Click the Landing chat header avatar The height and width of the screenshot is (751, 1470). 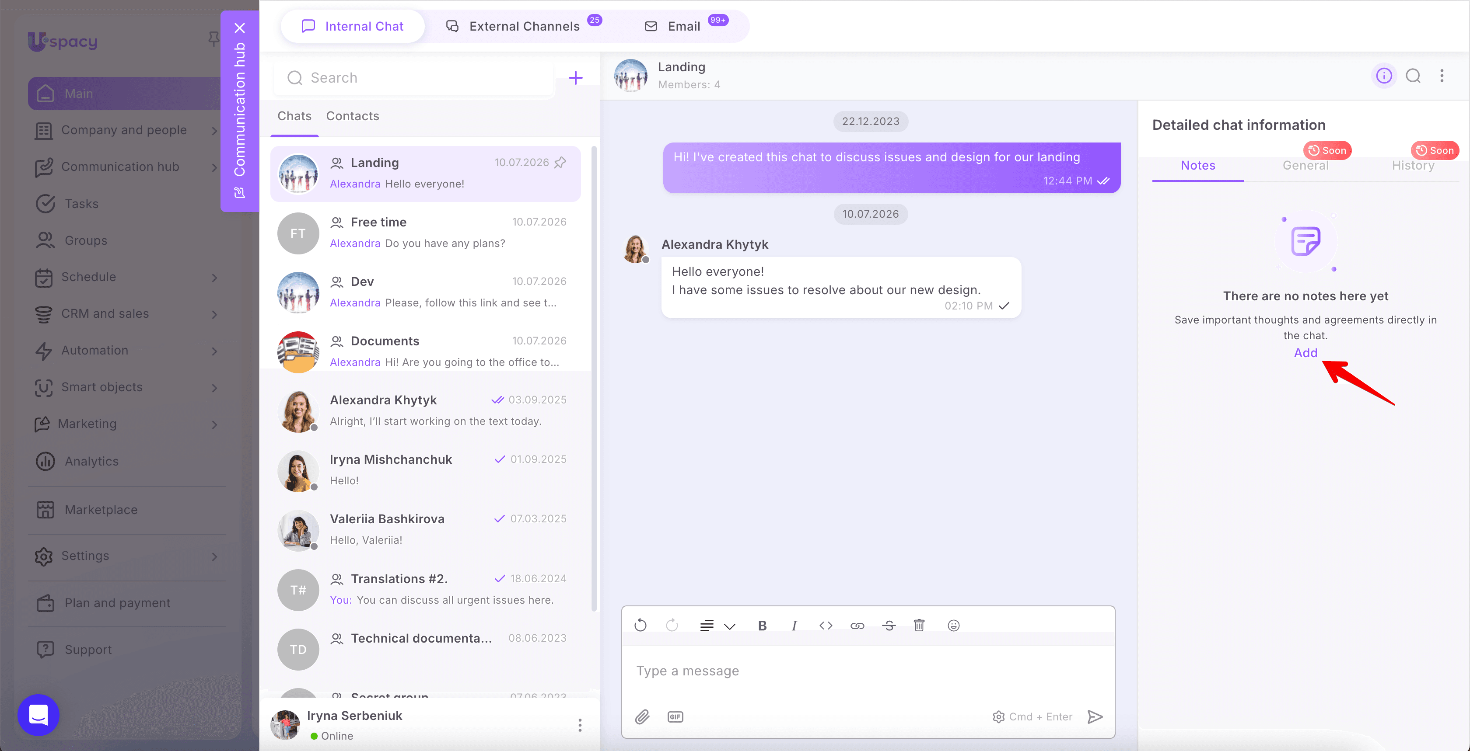630,76
